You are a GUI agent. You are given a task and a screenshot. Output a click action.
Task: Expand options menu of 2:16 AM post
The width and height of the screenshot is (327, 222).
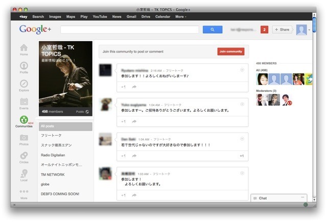coord(242,70)
